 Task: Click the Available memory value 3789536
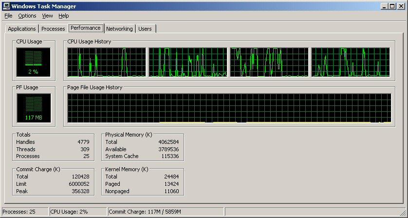(x=168, y=149)
